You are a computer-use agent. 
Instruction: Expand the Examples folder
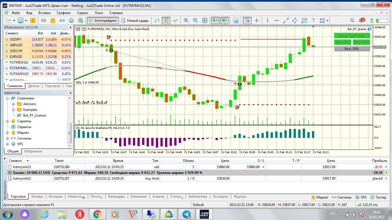[x=13, y=110]
